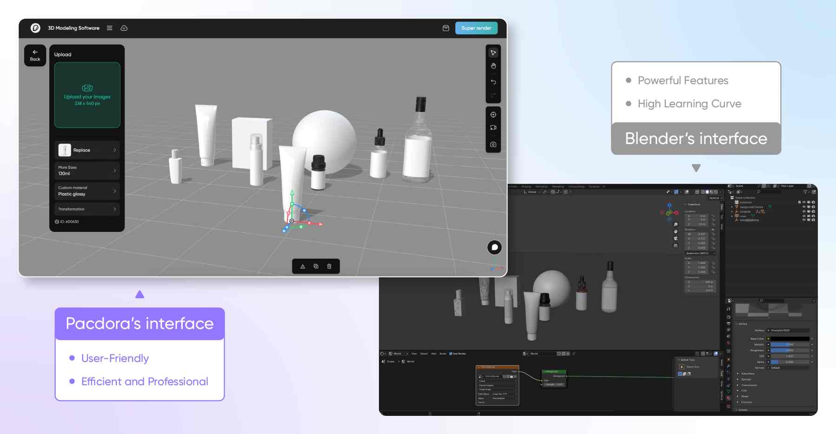Click the Back button in Pacdora
This screenshot has width=836, height=434.
pyautogui.click(x=35, y=55)
